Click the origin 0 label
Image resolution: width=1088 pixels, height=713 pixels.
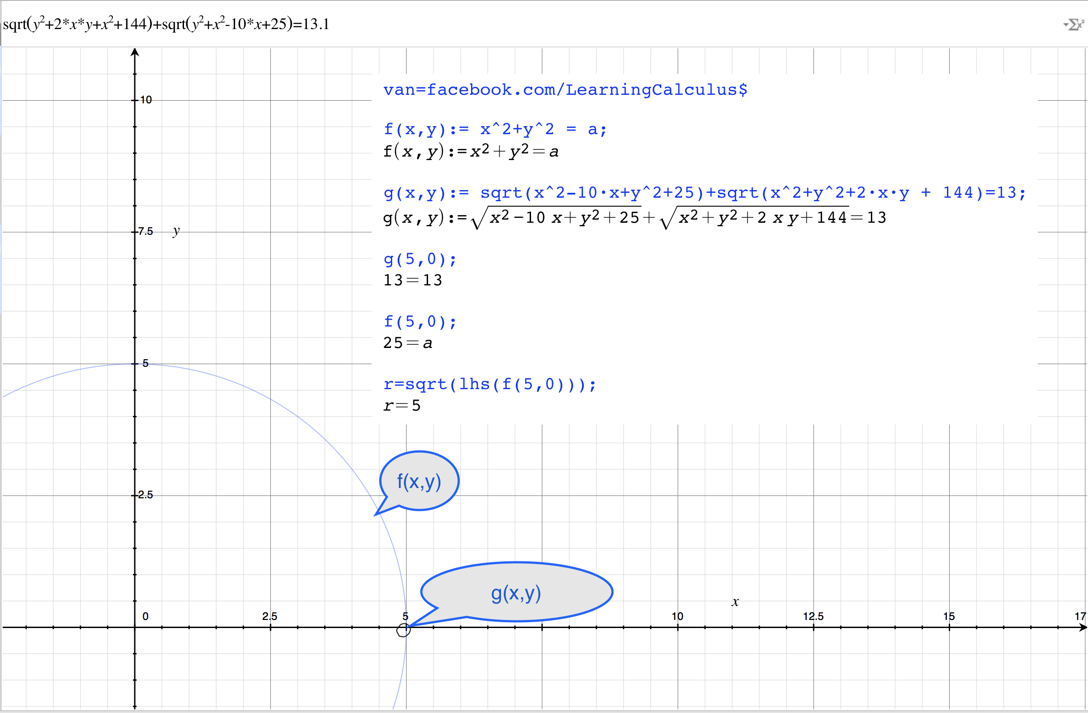tap(146, 616)
